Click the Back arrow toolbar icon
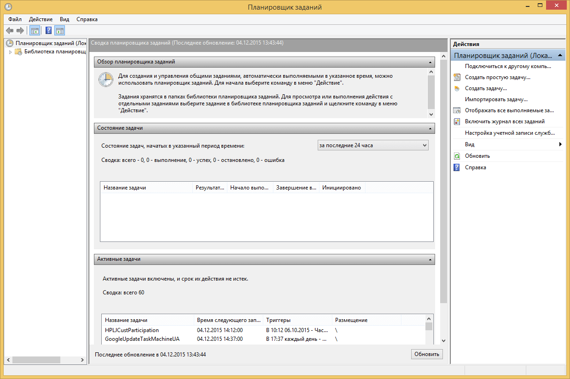570x379 pixels. [9, 31]
